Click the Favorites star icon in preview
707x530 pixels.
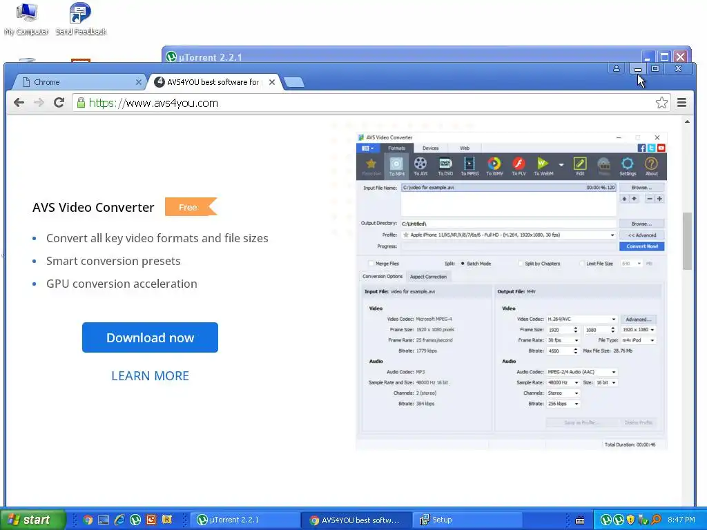(x=371, y=166)
